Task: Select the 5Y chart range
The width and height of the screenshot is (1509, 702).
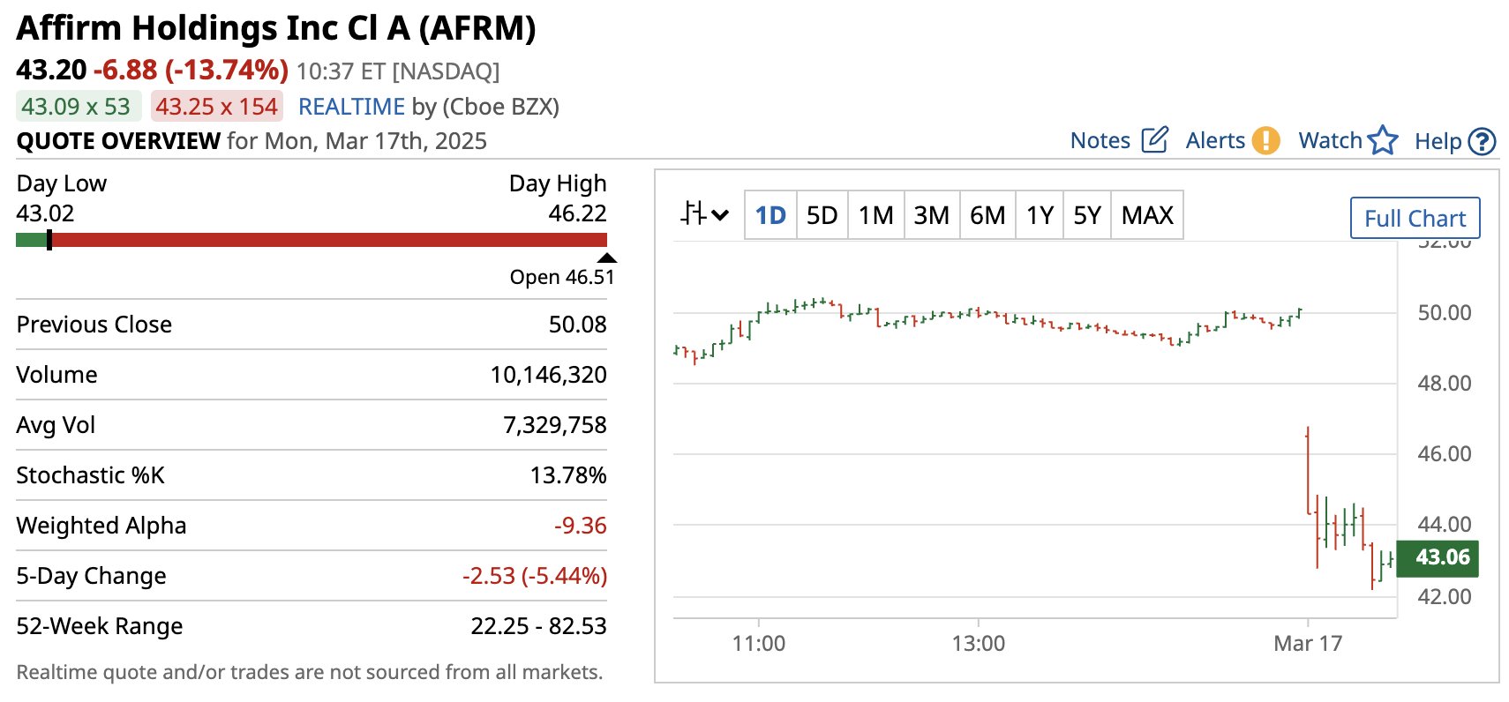Action: [1086, 215]
